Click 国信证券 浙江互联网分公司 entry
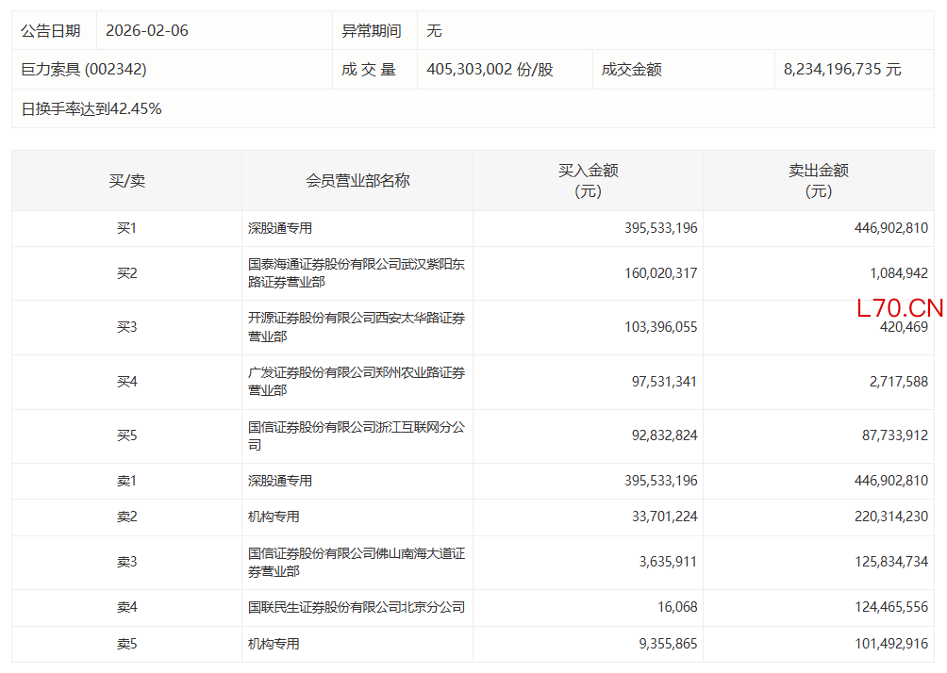Viewport: 947px width, 673px height. tap(356, 435)
